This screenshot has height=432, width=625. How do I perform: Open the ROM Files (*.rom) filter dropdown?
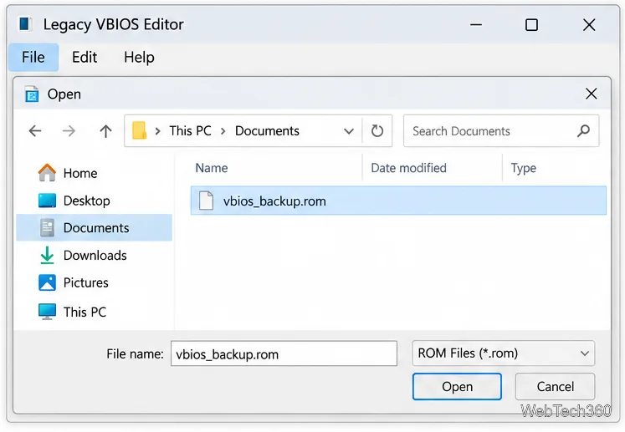(x=504, y=353)
